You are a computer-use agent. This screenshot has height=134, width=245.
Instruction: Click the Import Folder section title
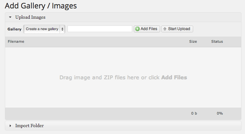pos(29,126)
